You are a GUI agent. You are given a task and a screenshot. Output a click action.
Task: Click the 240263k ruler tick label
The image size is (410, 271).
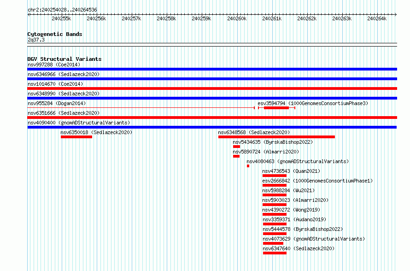[x=342, y=18]
